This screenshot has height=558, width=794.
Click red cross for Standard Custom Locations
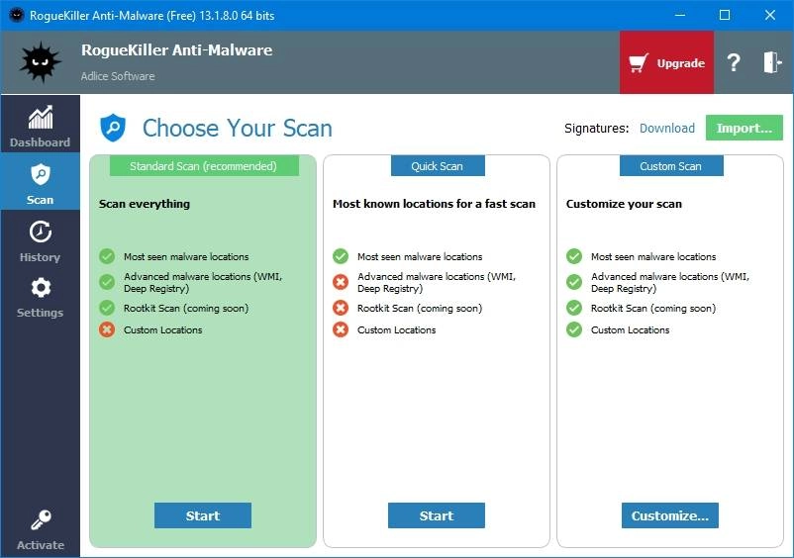[107, 329]
